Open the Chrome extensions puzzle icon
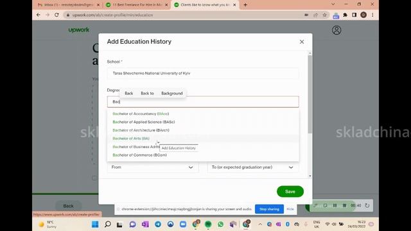 tap(345, 15)
